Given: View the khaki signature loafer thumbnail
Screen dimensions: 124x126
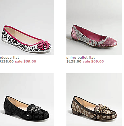Looking at the screenshot, I should [x=94, y=100].
